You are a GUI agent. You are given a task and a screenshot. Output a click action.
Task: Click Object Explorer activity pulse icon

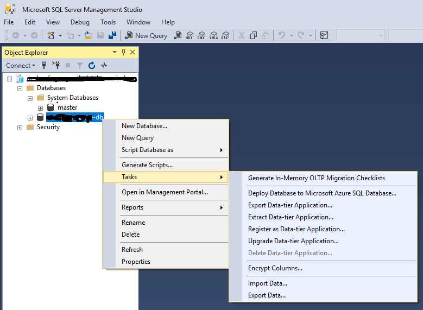coord(104,65)
